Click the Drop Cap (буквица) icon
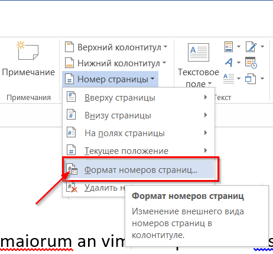273x254 pixels. [x=229, y=79]
